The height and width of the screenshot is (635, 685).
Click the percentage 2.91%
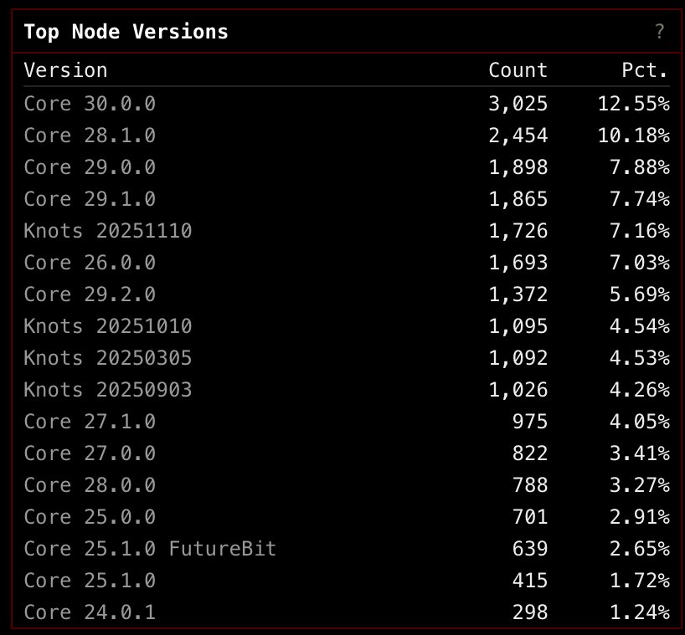[x=640, y=517]
